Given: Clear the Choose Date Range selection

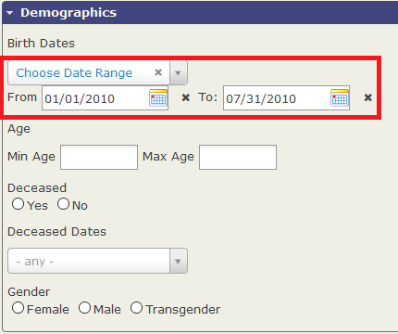Looking at the screenshot, I should tap(158, 72).
